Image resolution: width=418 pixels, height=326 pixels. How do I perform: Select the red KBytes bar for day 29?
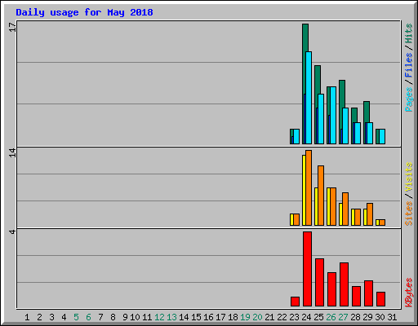(x=368, y=293)
